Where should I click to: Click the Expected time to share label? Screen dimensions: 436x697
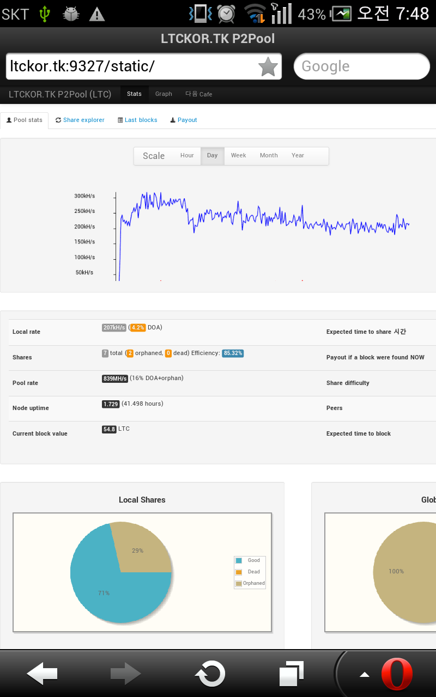(366, 332)
